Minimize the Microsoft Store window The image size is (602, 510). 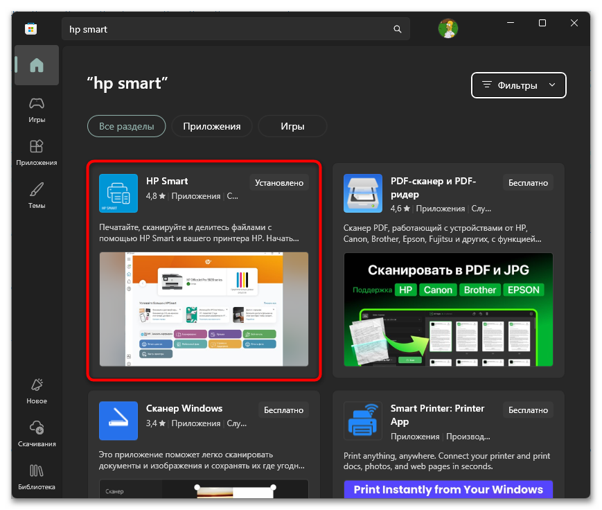coord(511,23)
